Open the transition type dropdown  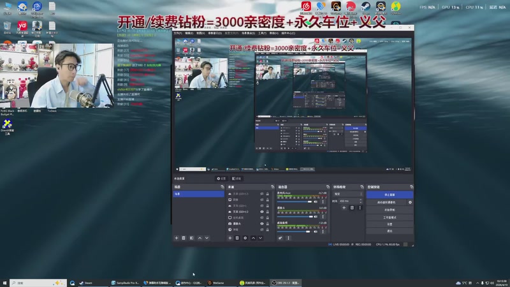[x=348, y=194]
